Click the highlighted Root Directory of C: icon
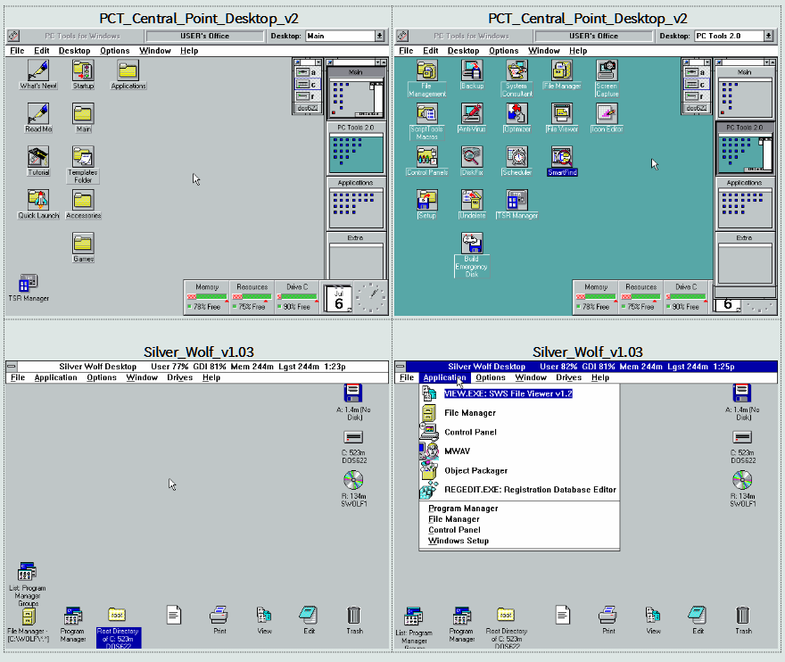This screenshot has width=785, height=662. point(118,627)
